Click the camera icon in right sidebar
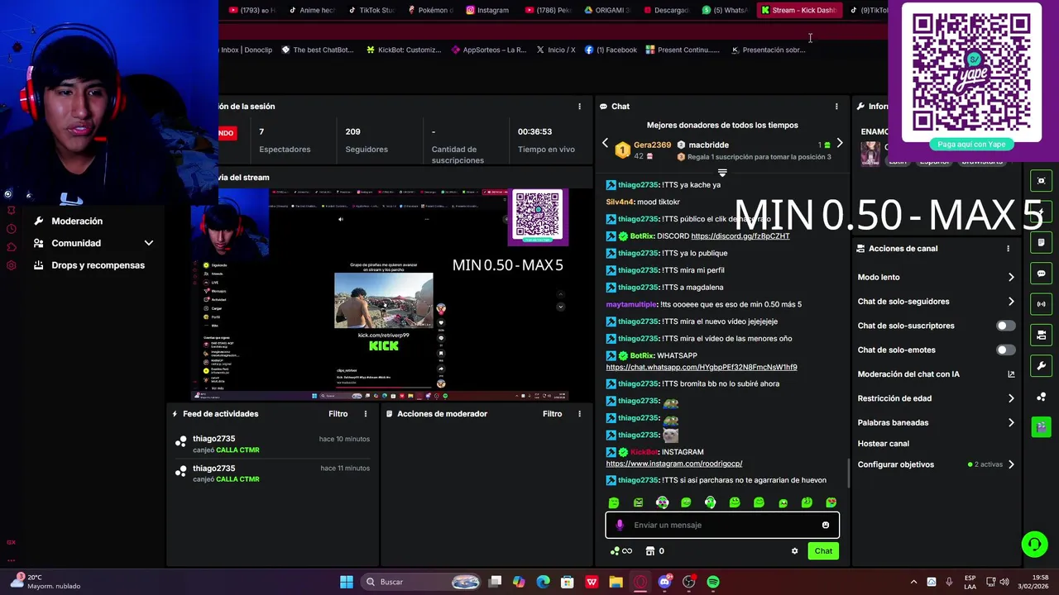The height and width of the screenshot is (595, 1059). 1041,336
